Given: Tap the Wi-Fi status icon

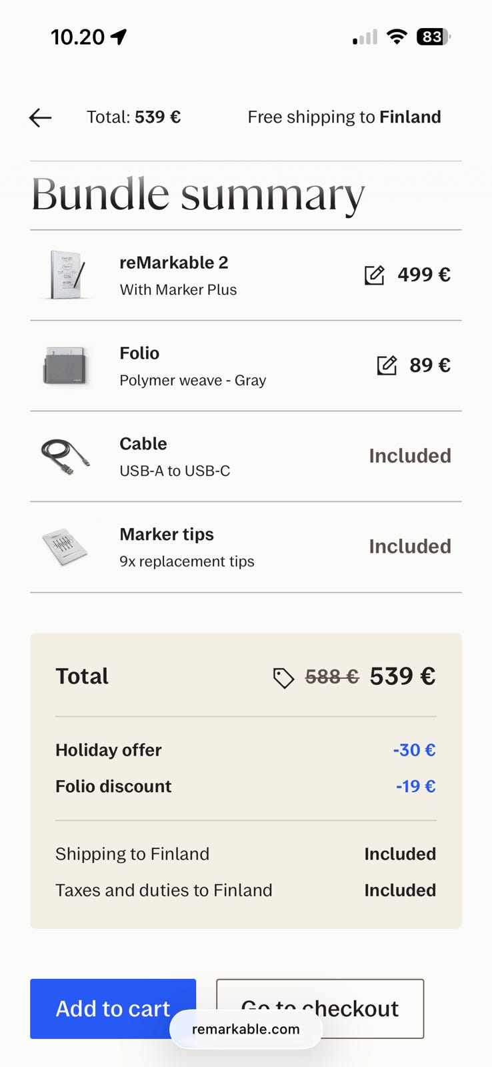Looking at the screenshot, I should pyautogui.click(x=397, y=37).
